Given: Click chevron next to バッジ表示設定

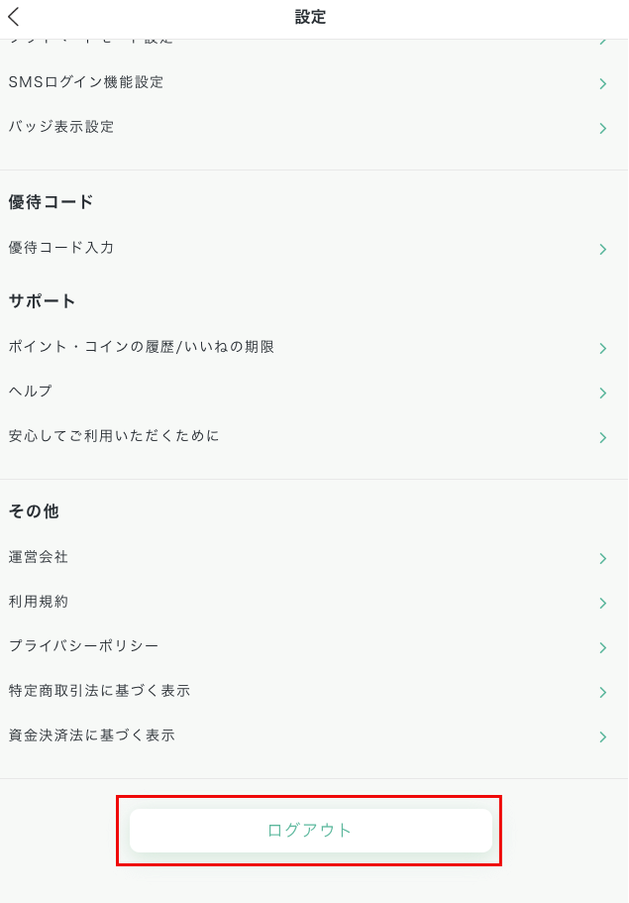Looking at the screenshot, I should click(602, 129).
